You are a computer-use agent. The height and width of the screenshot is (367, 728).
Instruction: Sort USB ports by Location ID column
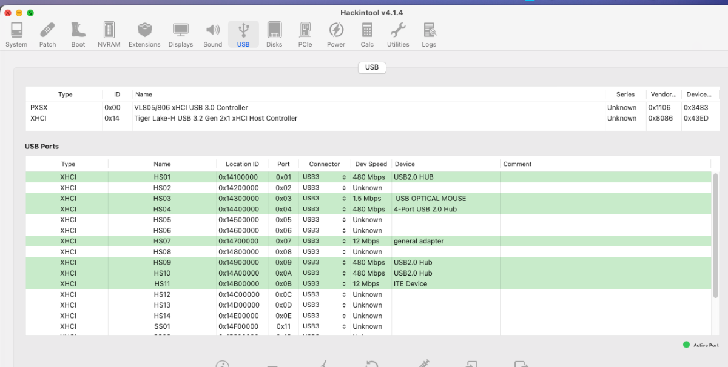point(242,164)
